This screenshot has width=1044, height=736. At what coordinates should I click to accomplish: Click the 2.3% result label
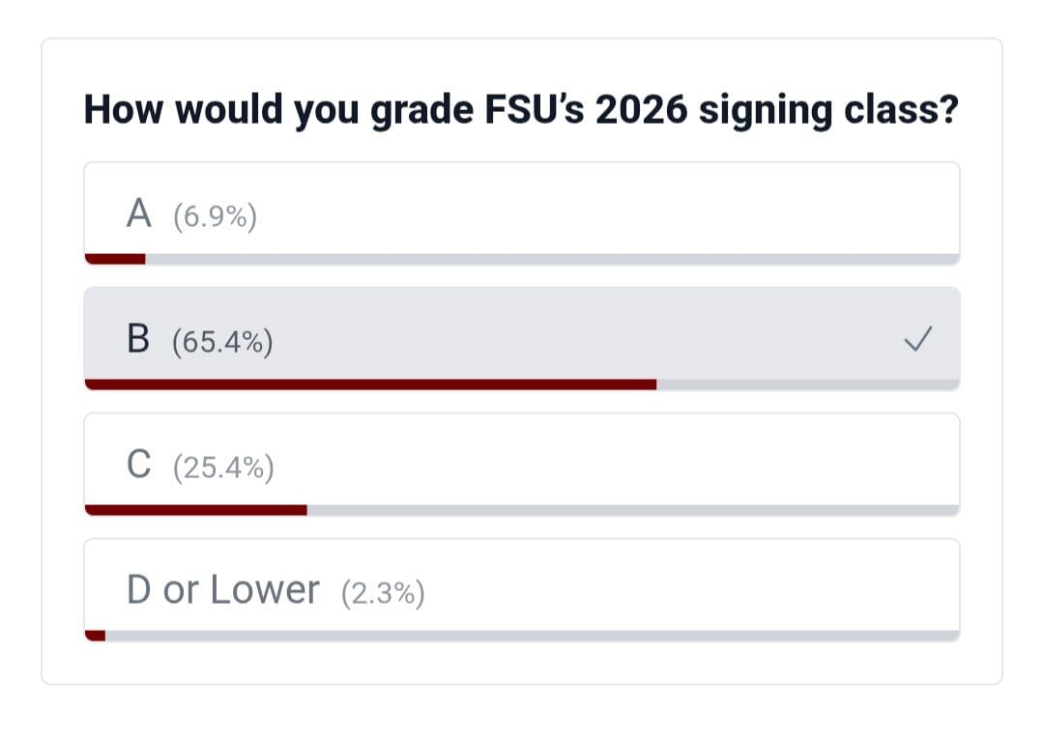click(x=383, y=593)
